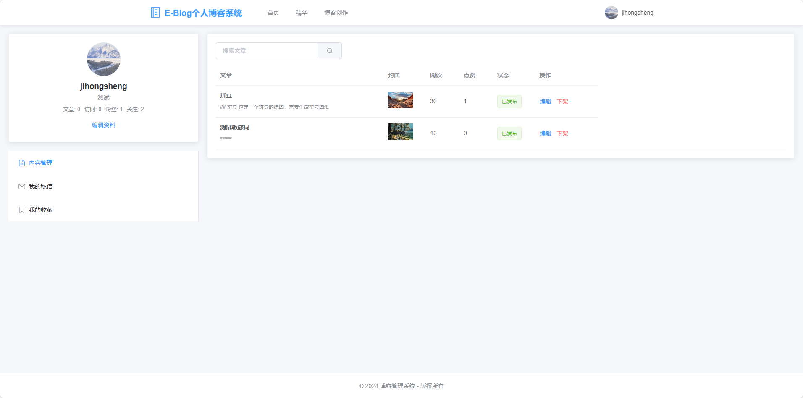Image resolution: width=803 pixels, height=398 pixels.
Task: Click the profile name jihongsheng in card
Action: [103, 86]
